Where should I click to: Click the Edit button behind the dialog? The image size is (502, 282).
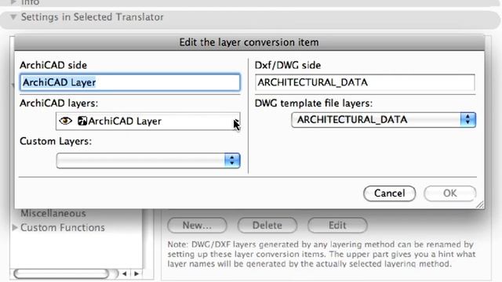[x=337, y=226]
